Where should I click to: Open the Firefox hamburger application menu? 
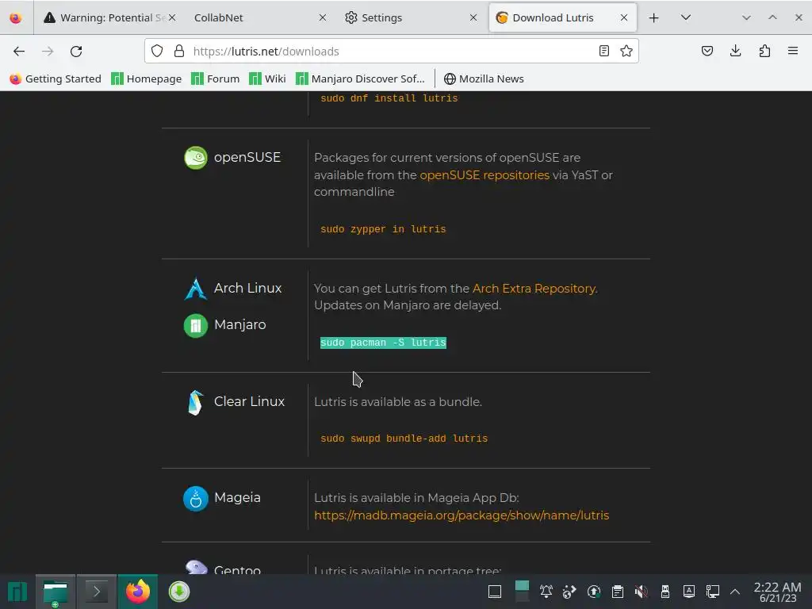pos(793,52)
